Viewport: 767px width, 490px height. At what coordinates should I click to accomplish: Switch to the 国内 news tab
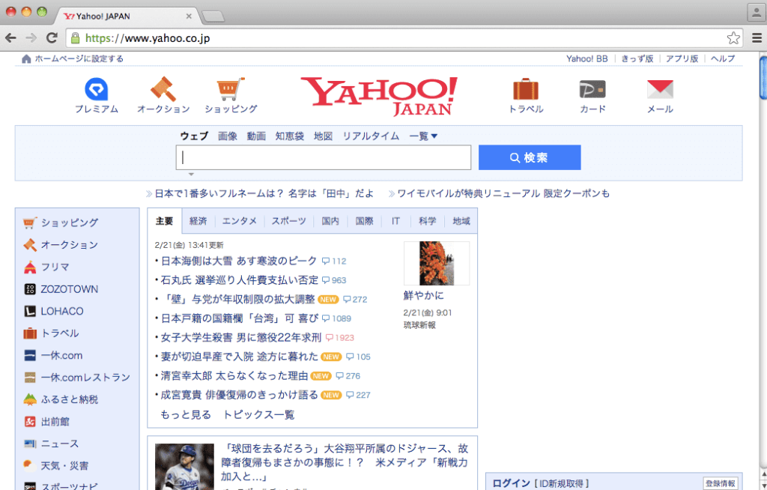pos(330,221)
